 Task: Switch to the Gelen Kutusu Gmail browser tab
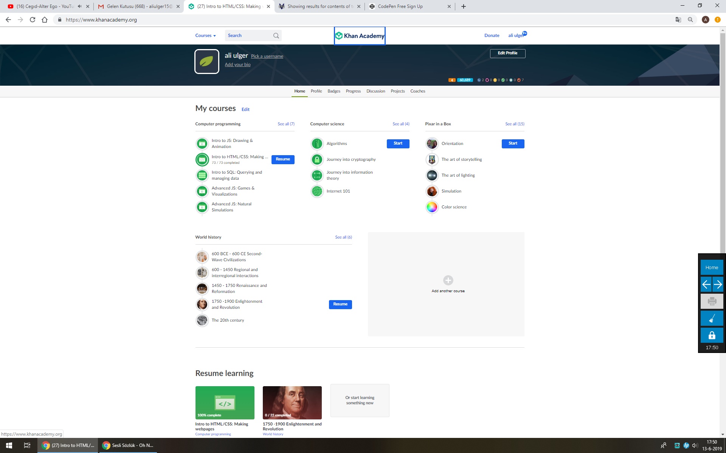point(138,6)
